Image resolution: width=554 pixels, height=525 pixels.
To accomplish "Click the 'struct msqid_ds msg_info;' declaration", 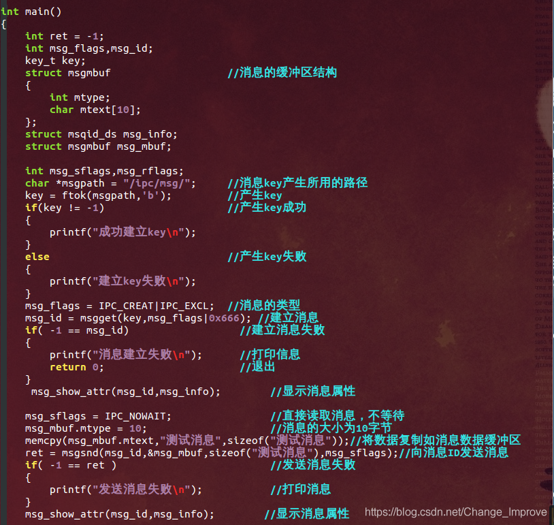I will point(101,134).
